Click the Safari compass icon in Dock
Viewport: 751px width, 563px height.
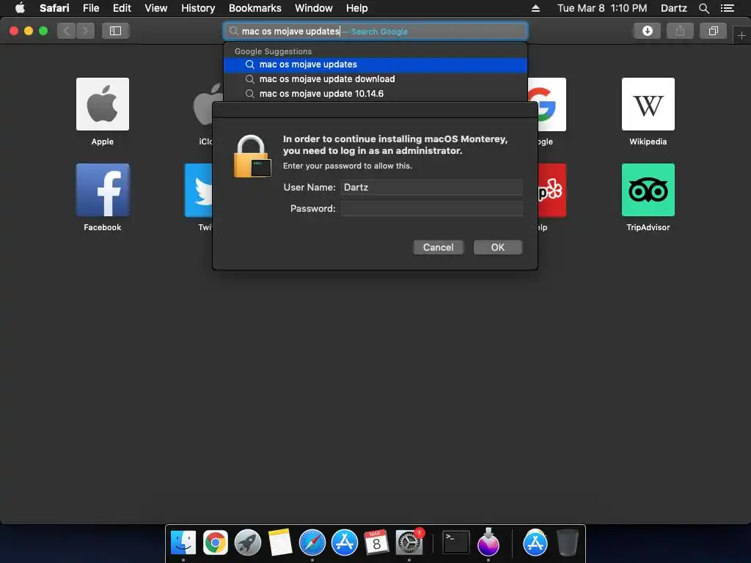[312, 543]
